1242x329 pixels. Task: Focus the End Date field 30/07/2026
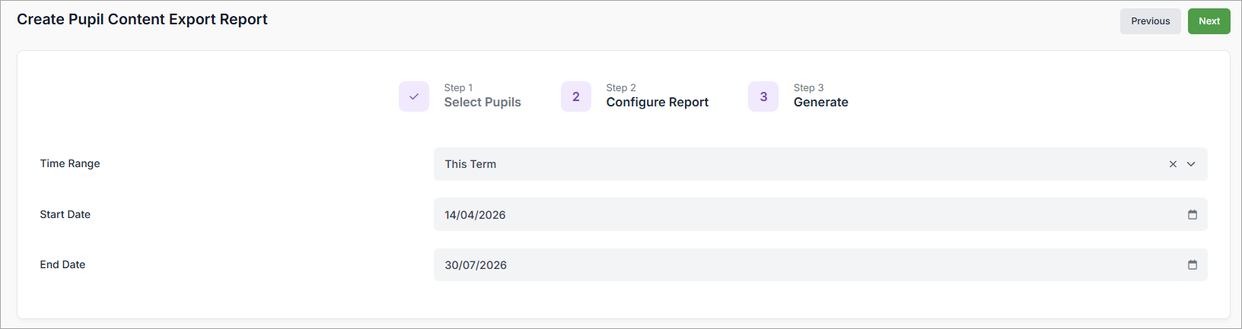click(820, 265)
